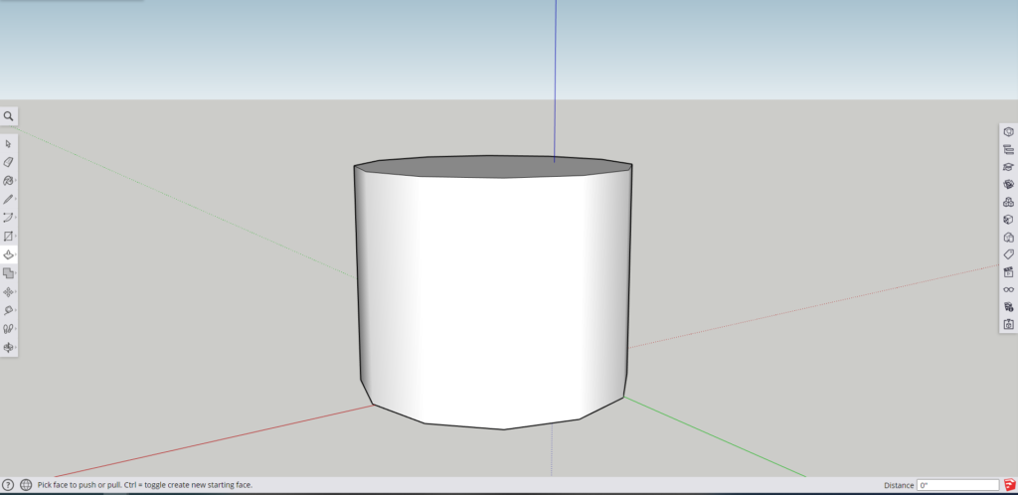Click the globe language icon
This screenshot has height=495, width=1018.
(x=26, y=485)
